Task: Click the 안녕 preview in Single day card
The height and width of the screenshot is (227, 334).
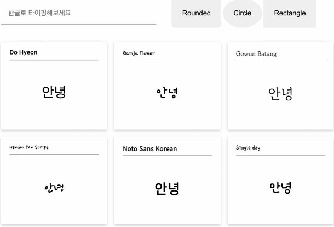Action: (x=280, y=187)
